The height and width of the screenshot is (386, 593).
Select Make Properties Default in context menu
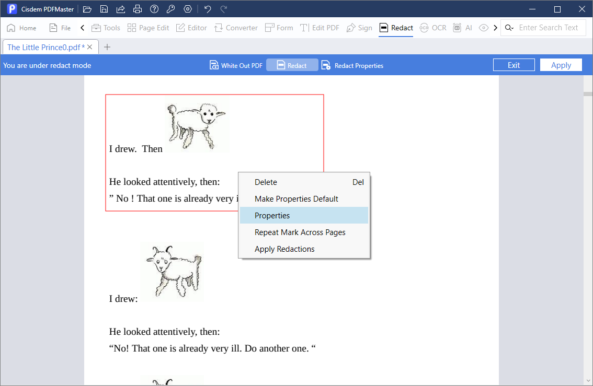pos(304,198)
